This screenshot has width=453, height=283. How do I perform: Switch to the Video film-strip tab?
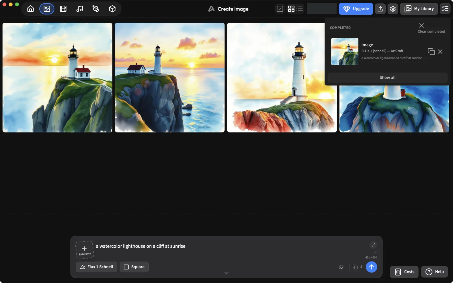pyautogui.click(x=63, y=9)
